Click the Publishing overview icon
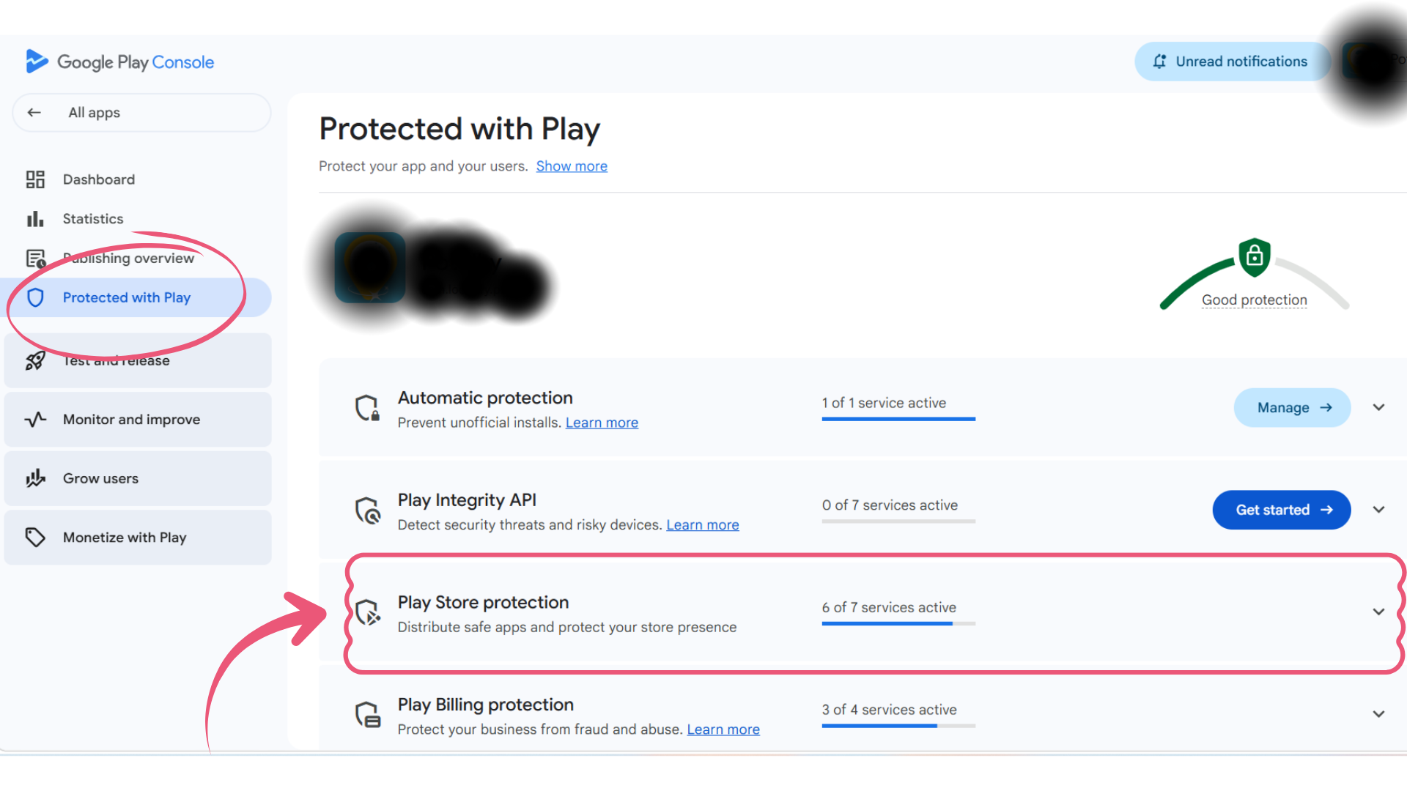Screen dimensions: 1407x791 [x=36, y=259]
